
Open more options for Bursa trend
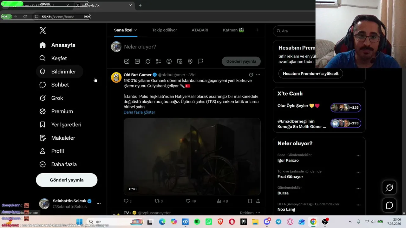pyautogui.click(x=358, y=188)
